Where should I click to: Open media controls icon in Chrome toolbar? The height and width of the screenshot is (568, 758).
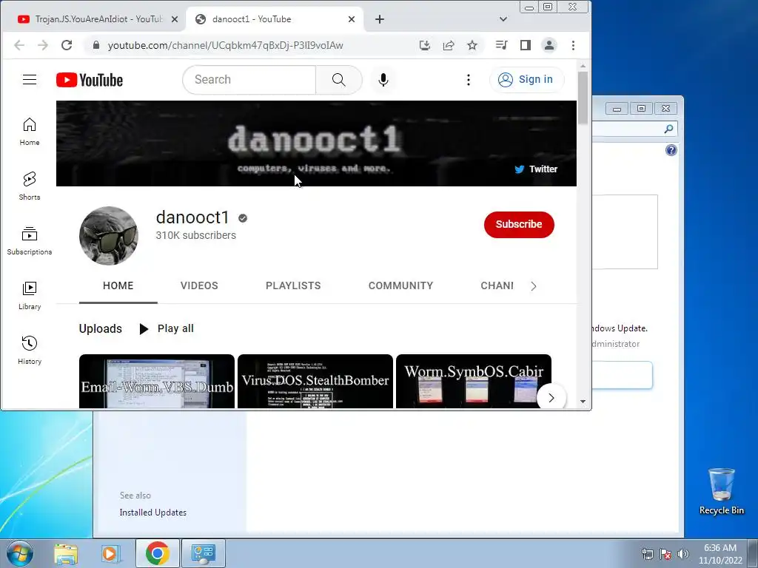coord(501,45)
